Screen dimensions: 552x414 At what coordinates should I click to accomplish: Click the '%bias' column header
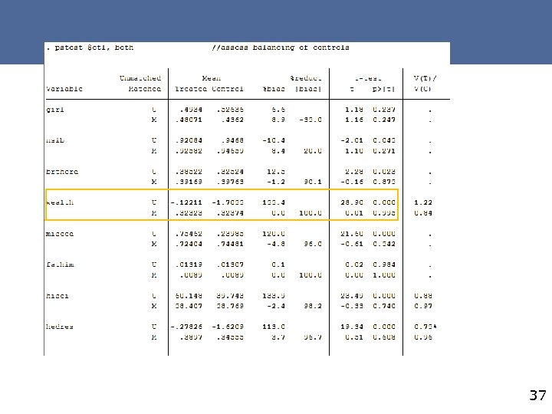pos(274,88)
